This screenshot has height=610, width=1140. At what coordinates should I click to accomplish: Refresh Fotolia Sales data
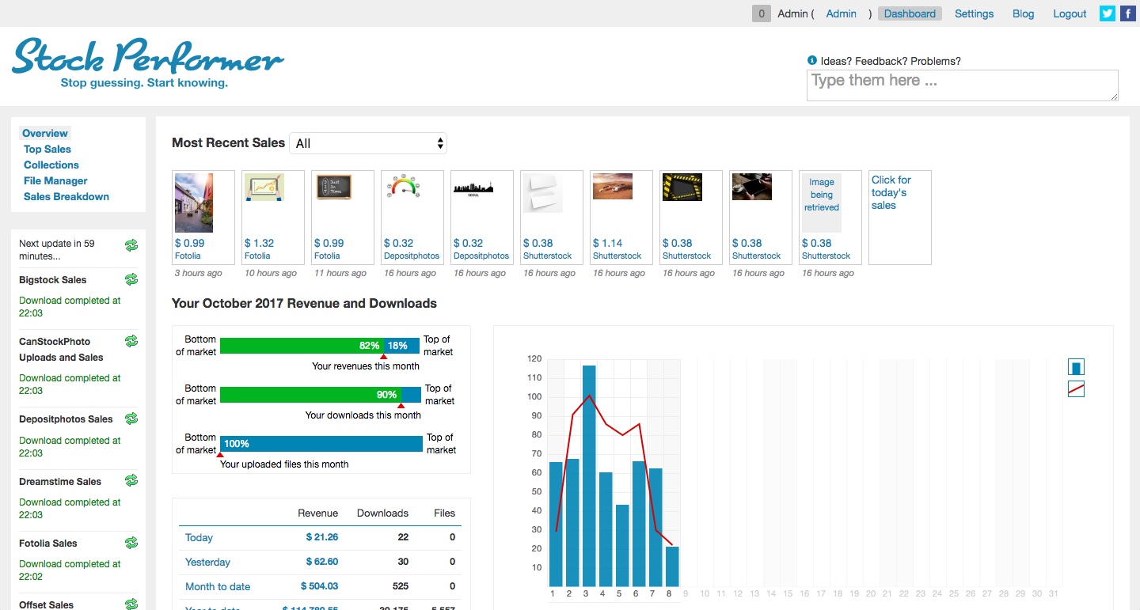pos(131,543)
